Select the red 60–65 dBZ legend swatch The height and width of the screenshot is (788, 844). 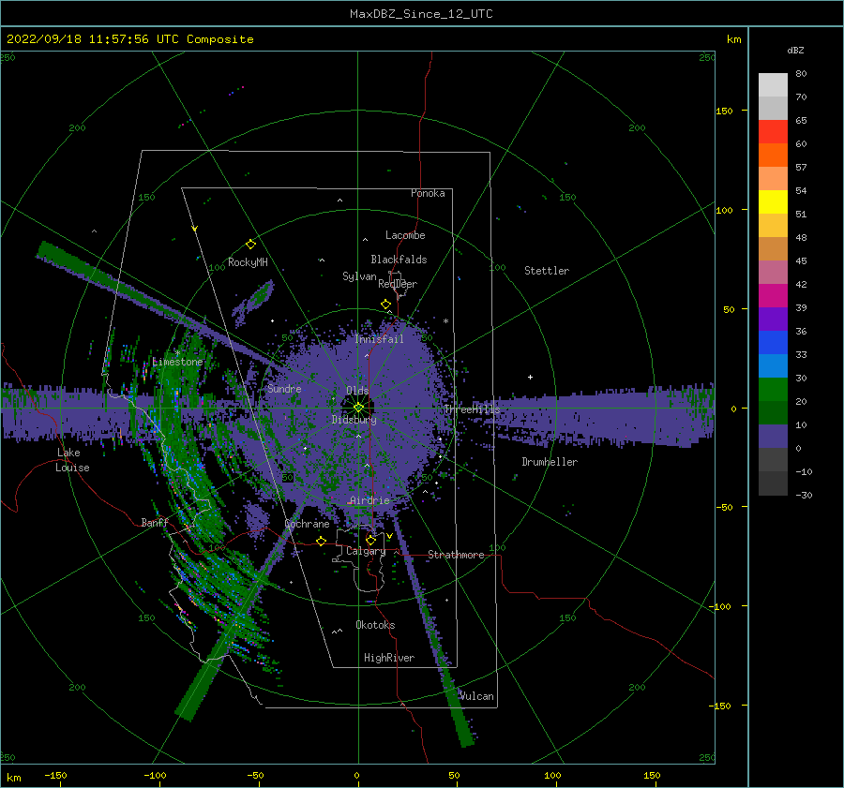773,132
